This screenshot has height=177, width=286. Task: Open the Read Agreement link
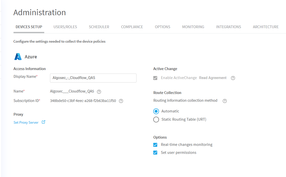tap(213, 78)
